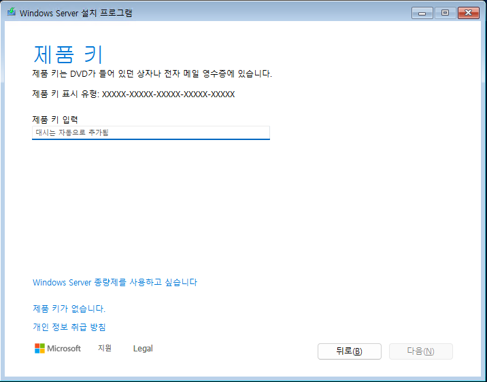Go back with the '뒤로(B)' button

350,351
